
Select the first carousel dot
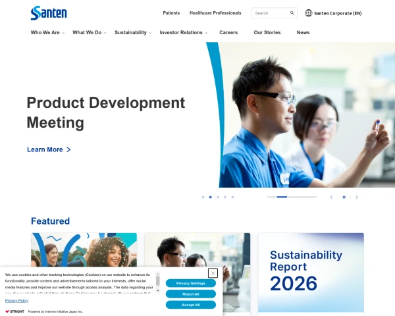(203, 197)
